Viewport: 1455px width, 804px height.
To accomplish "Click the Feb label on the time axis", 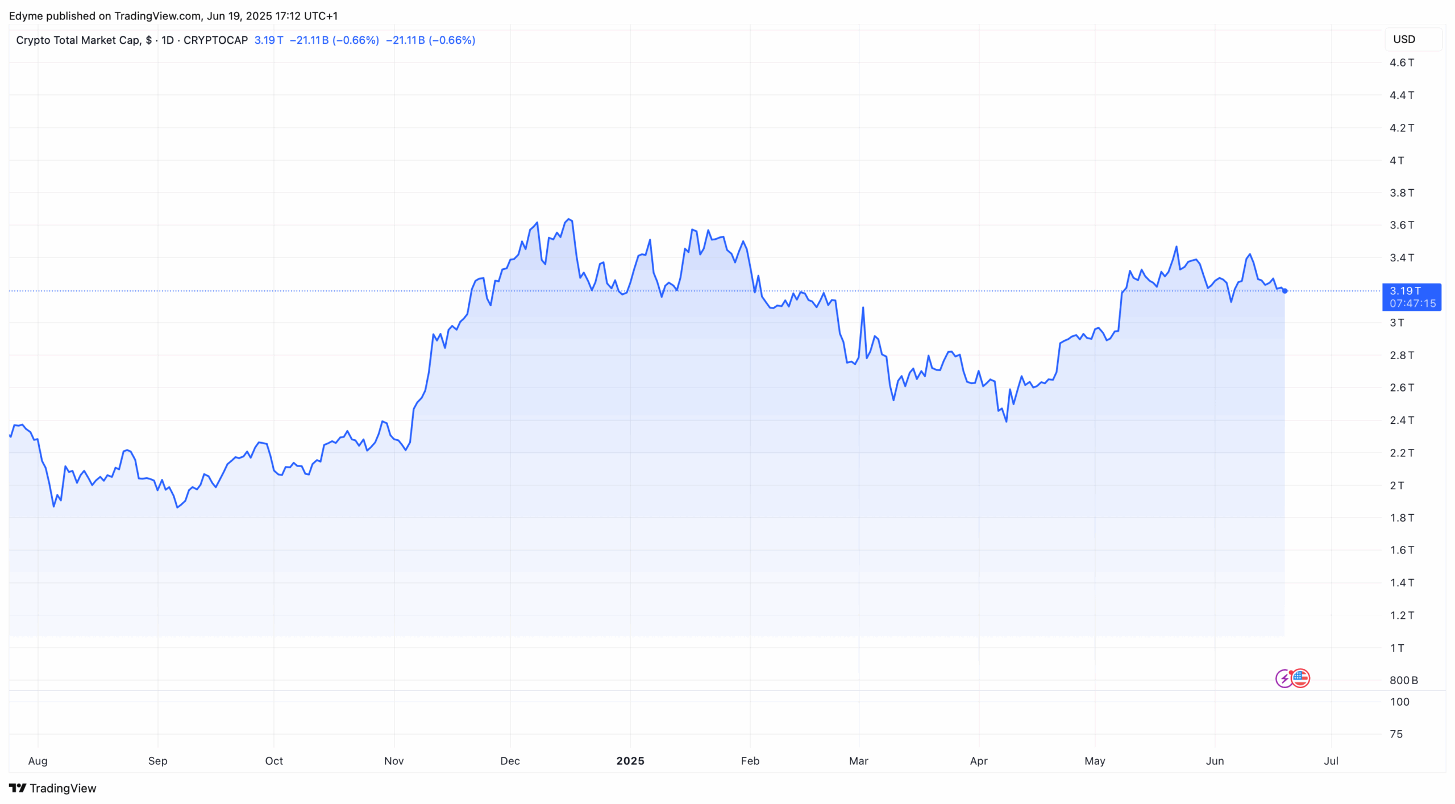I will point(750,761).
